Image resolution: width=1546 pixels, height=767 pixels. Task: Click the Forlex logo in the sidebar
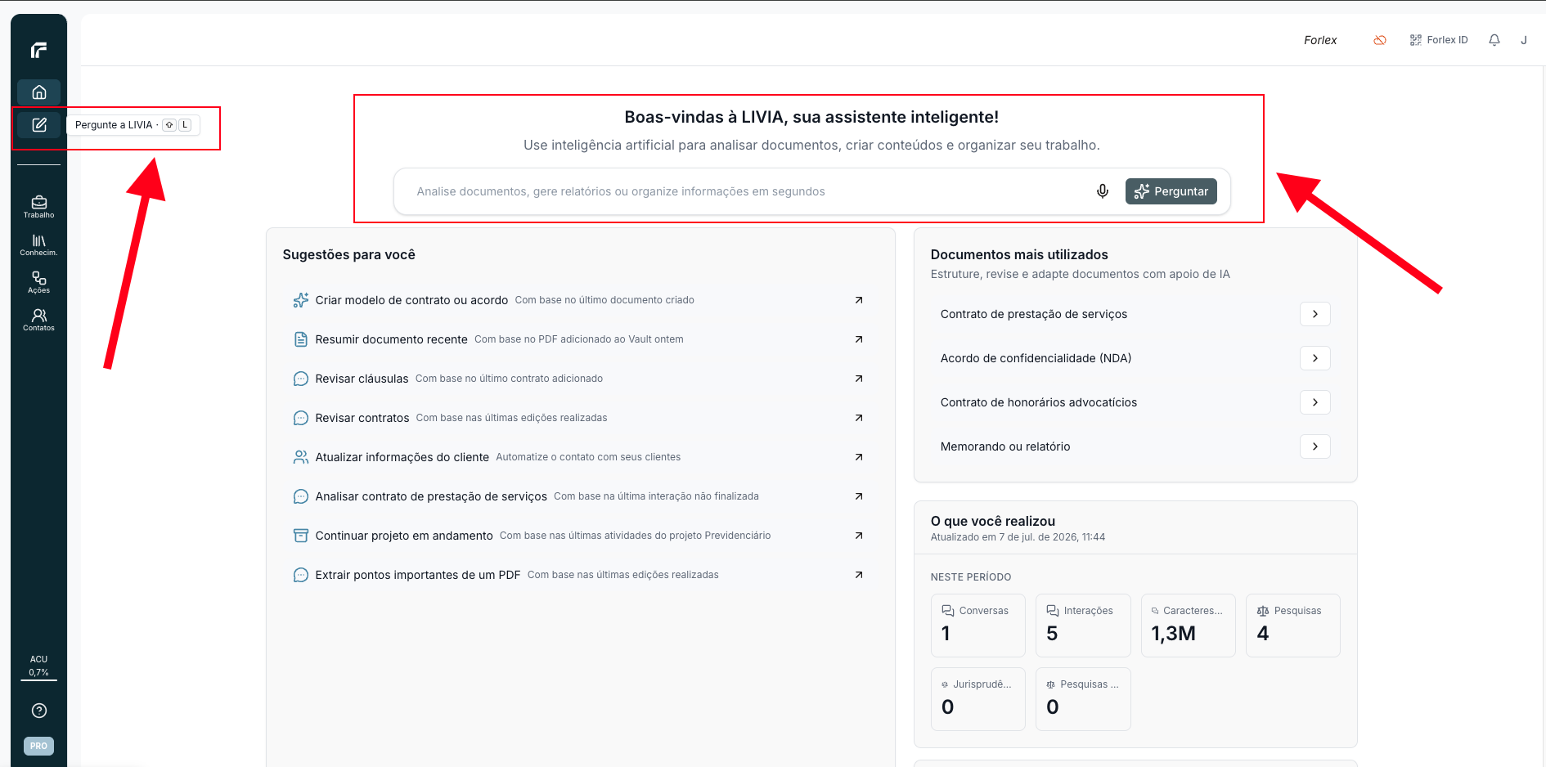click(38, 50)
